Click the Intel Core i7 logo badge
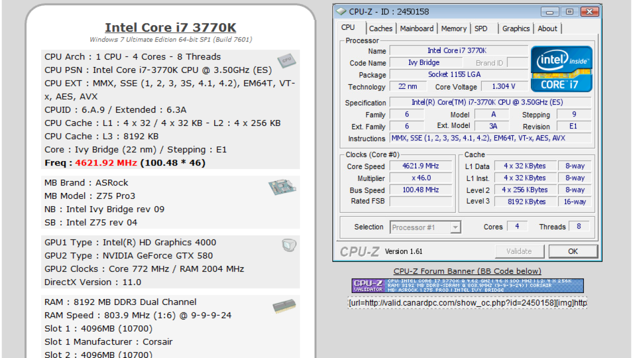Image resolution: width=635 pixels, height=358 pixels. pyautogui.click(x=562, y=69)
